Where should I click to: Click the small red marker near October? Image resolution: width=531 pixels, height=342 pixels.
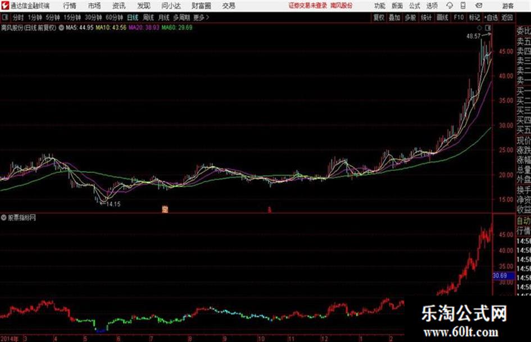pyautogui.click(x=270, y=210)
